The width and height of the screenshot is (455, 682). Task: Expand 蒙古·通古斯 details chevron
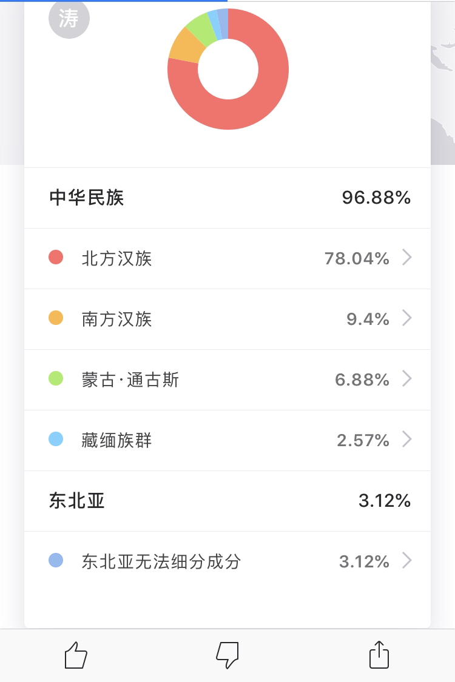(x=406, y=379)
